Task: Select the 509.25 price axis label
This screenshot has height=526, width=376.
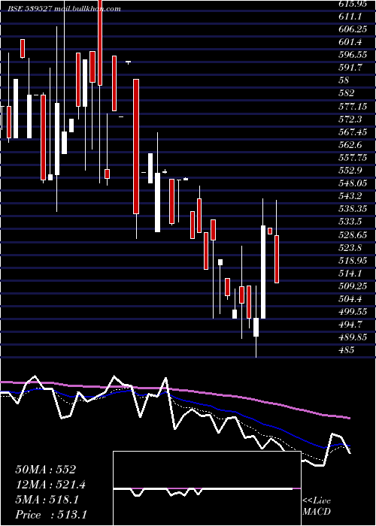Action: pos(353,286)
